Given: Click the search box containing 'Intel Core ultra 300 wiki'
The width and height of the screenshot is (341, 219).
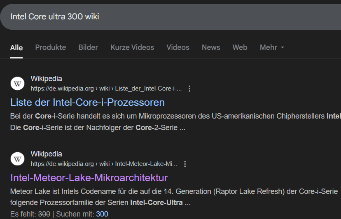Looking at the screenshot, I should [x=170, y=17].
